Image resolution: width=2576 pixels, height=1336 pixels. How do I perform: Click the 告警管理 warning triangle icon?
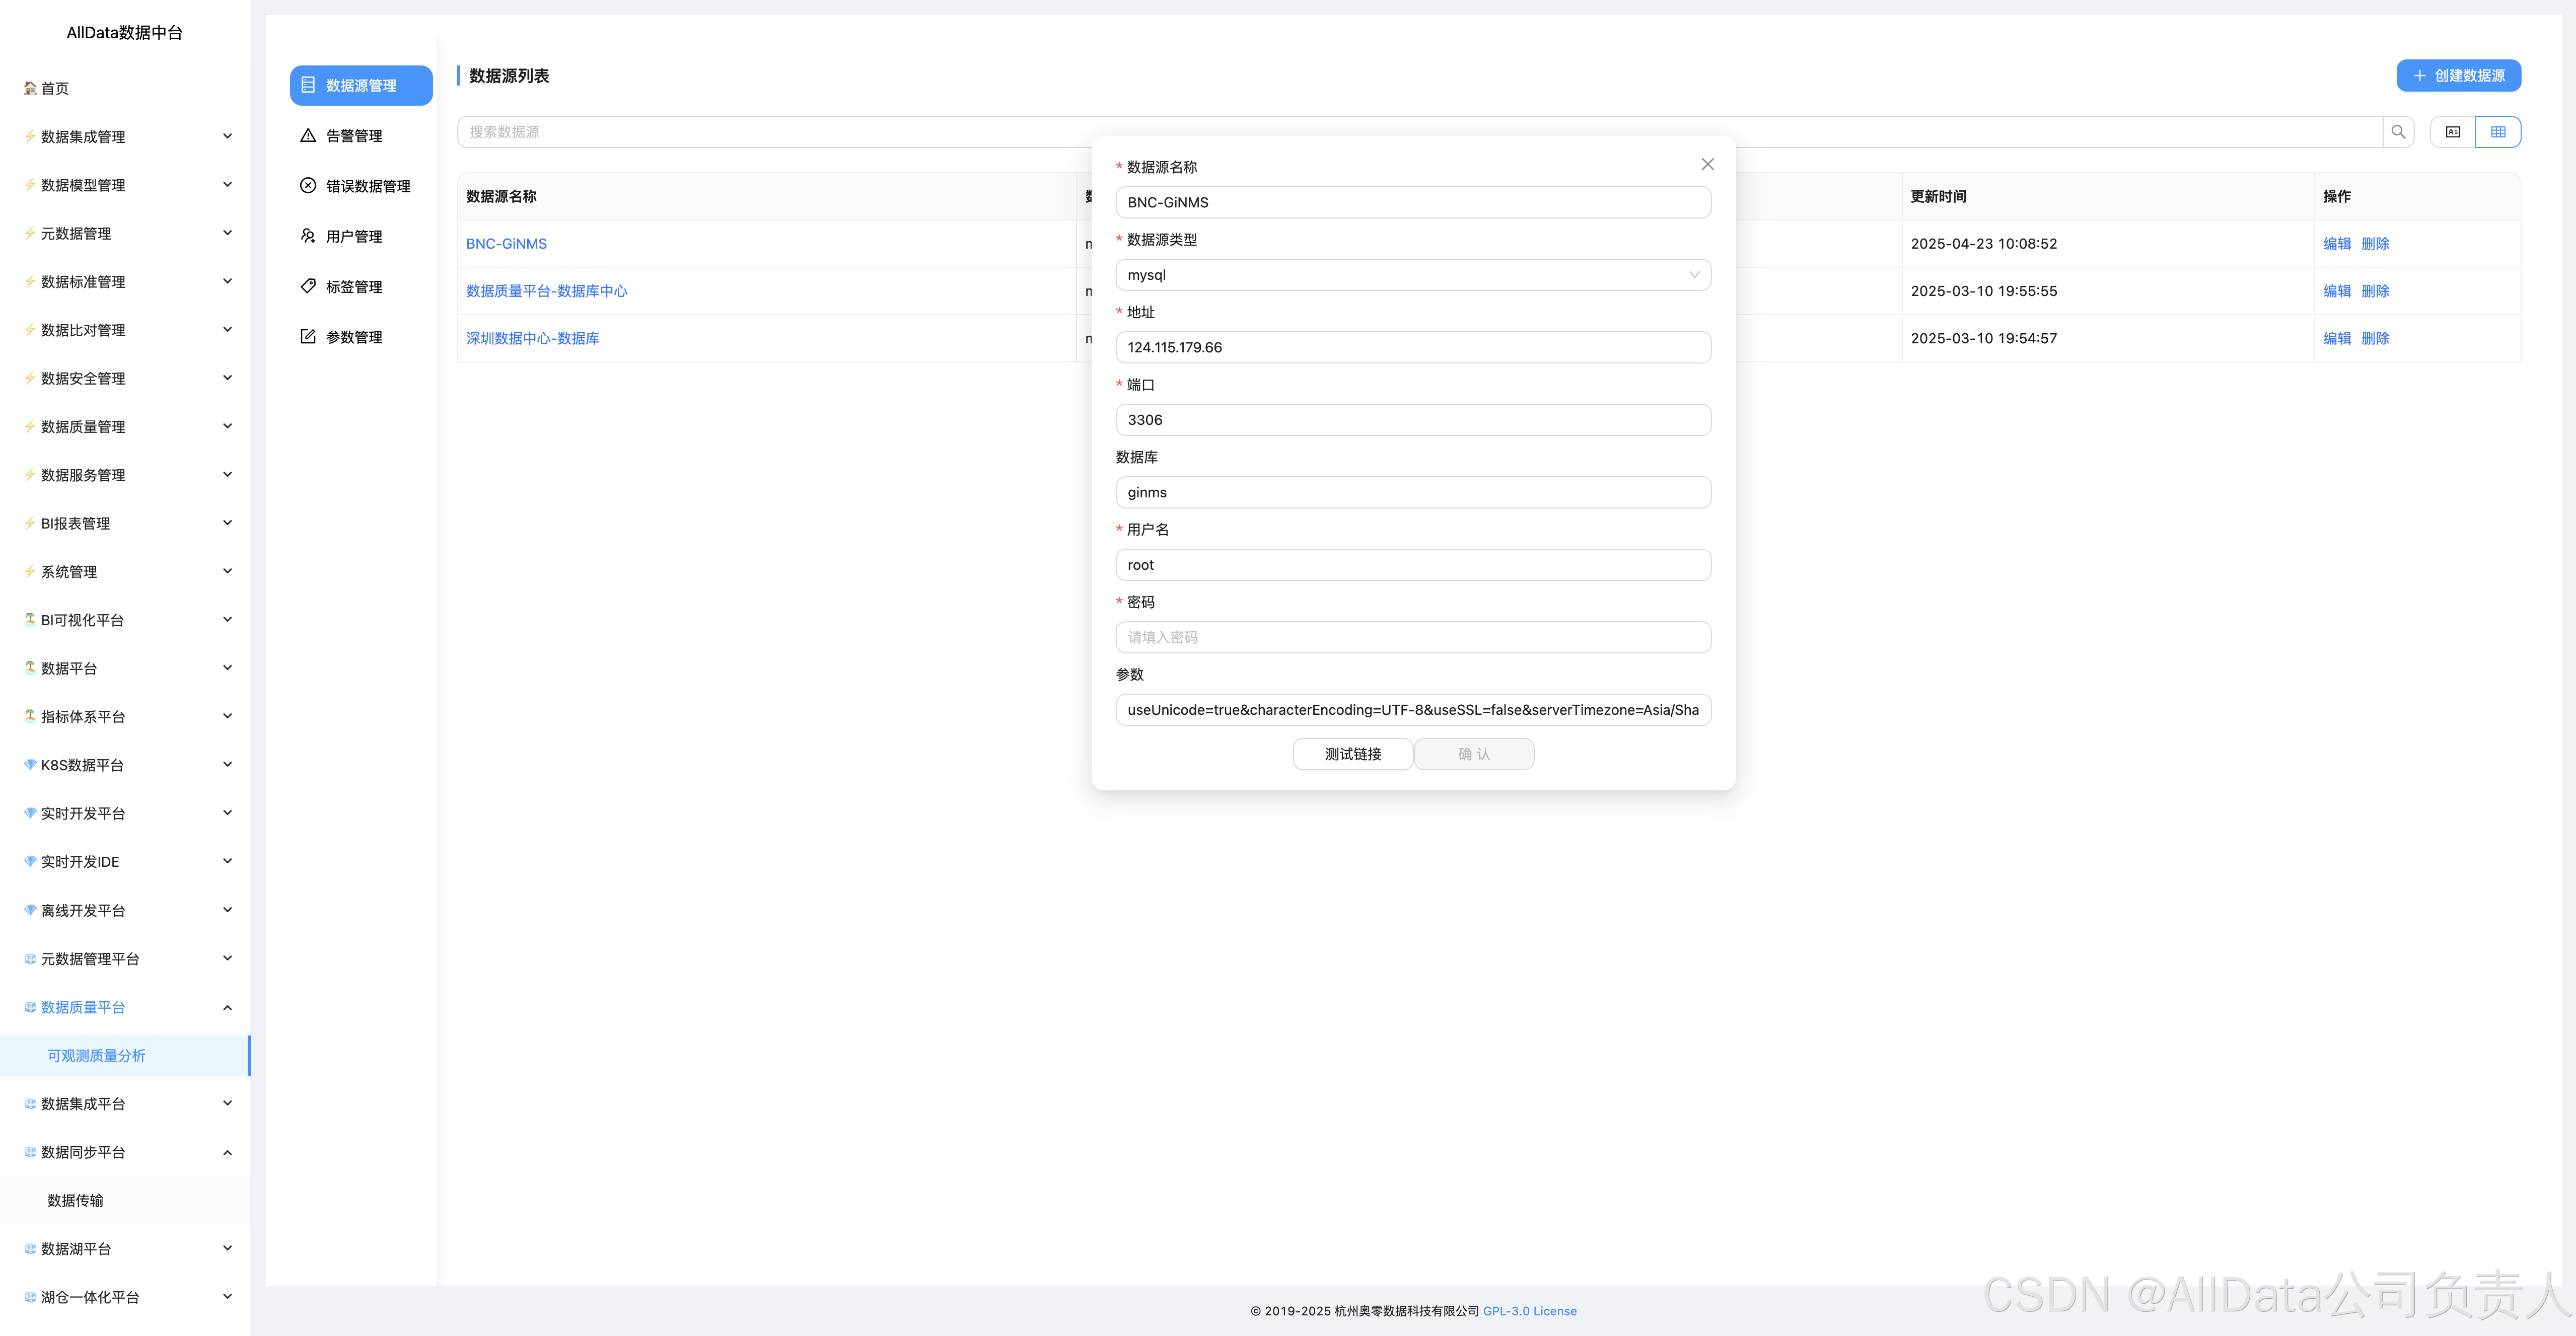[x=308, y=135]
